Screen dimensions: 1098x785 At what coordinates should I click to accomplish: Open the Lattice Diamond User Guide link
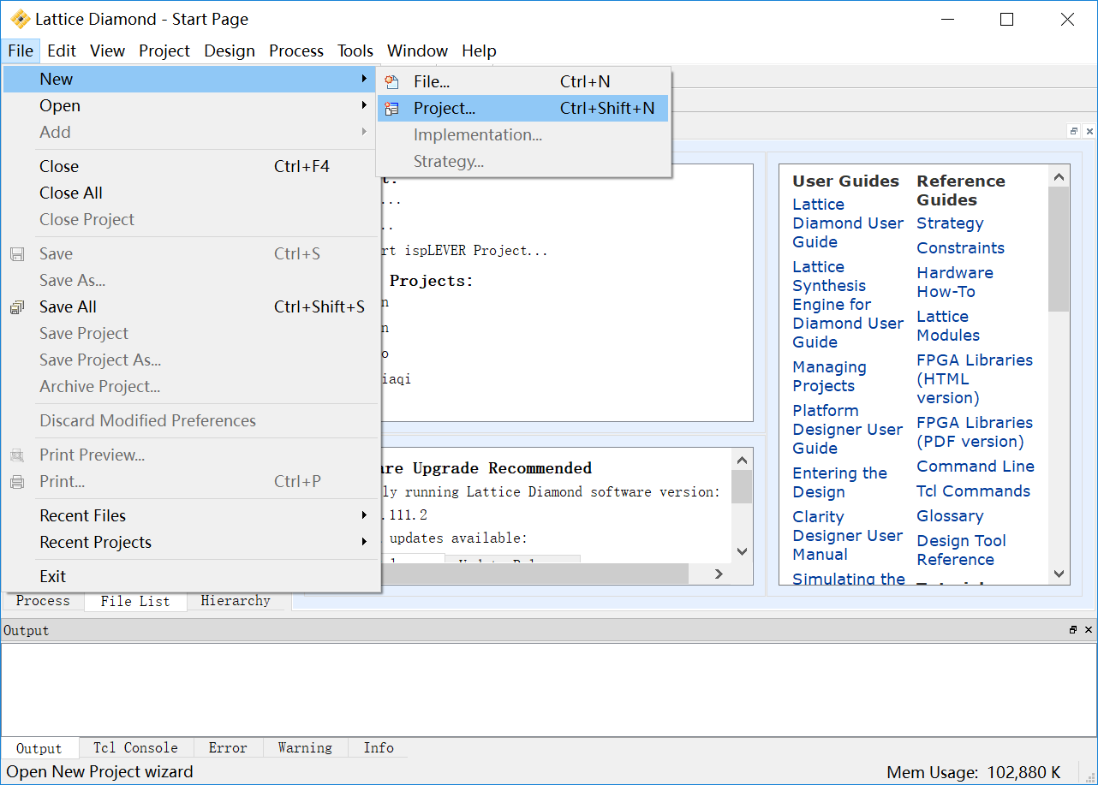[x=848, y=223]
